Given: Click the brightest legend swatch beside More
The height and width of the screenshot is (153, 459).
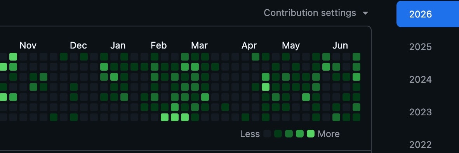Looking at the screenshot, I should 311,134.
